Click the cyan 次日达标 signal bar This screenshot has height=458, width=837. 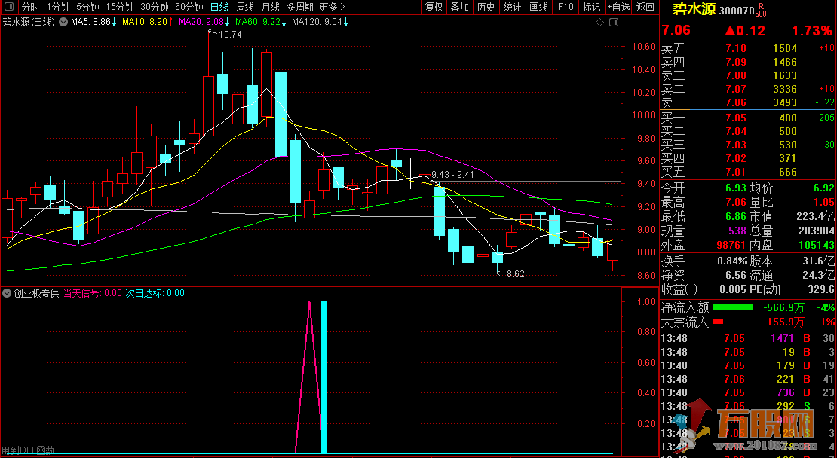pos(323,377)
